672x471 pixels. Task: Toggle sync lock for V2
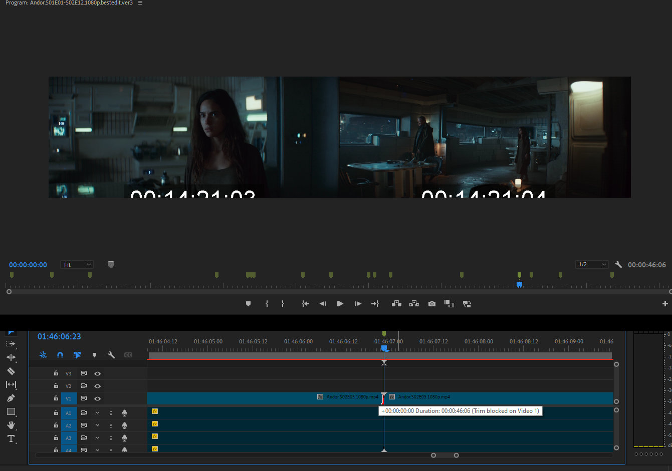pyautogui.click(x=84, y=386)
